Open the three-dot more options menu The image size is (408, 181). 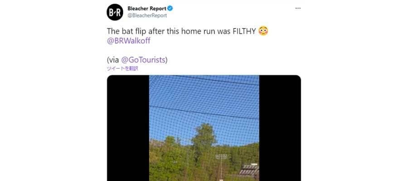pos(298,8)
